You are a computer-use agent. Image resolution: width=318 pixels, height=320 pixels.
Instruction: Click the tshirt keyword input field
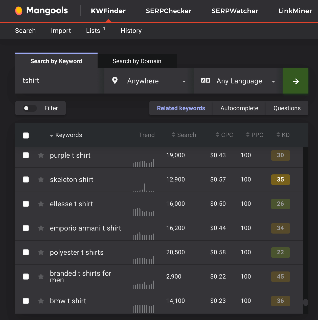tap(60, 81)
